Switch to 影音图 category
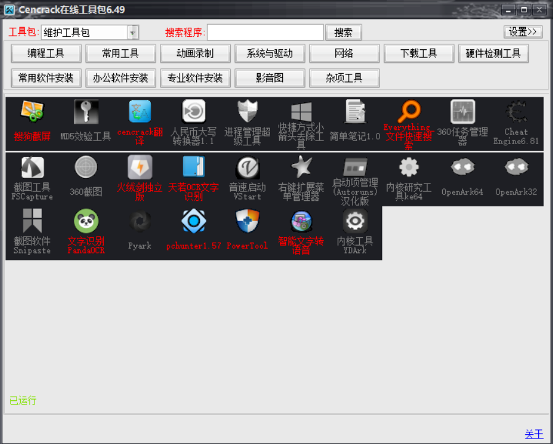 click(x=270, y=78)
